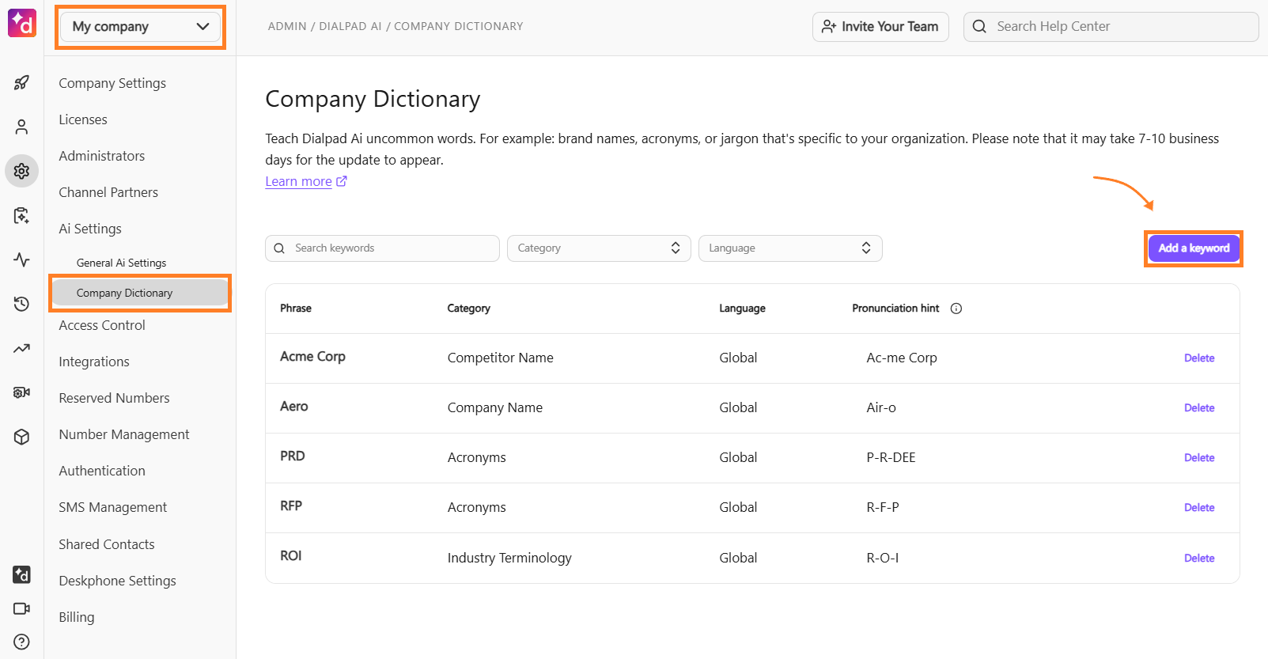
Task: Open SMS Management page
Action: point(112,507)
